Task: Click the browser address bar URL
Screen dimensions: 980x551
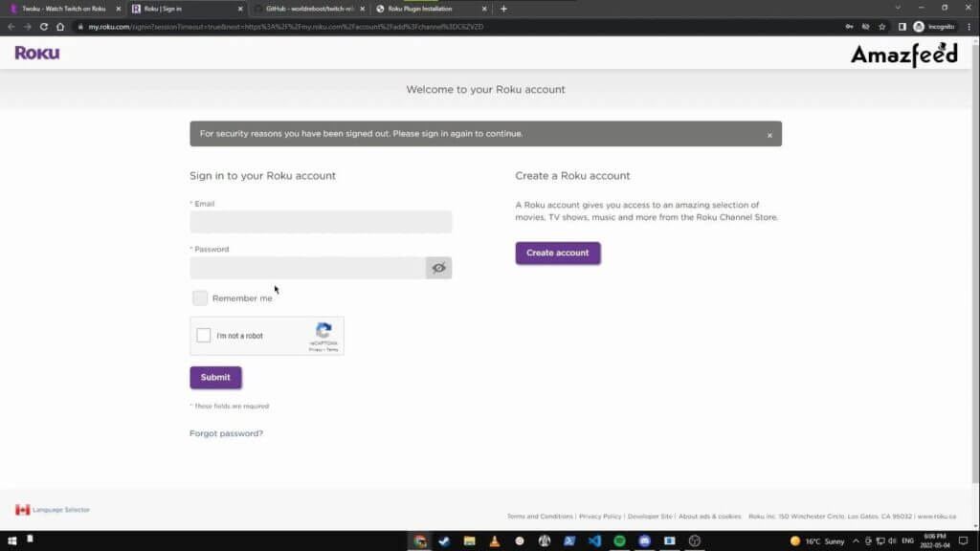Action: tap(285, 27)
